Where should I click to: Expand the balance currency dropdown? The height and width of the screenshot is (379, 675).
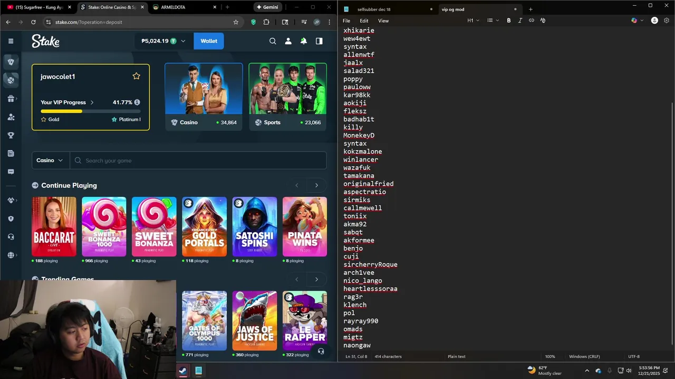point(183,41)
